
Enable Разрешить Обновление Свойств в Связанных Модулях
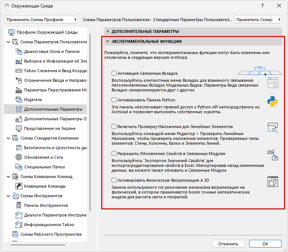(114, 153)
